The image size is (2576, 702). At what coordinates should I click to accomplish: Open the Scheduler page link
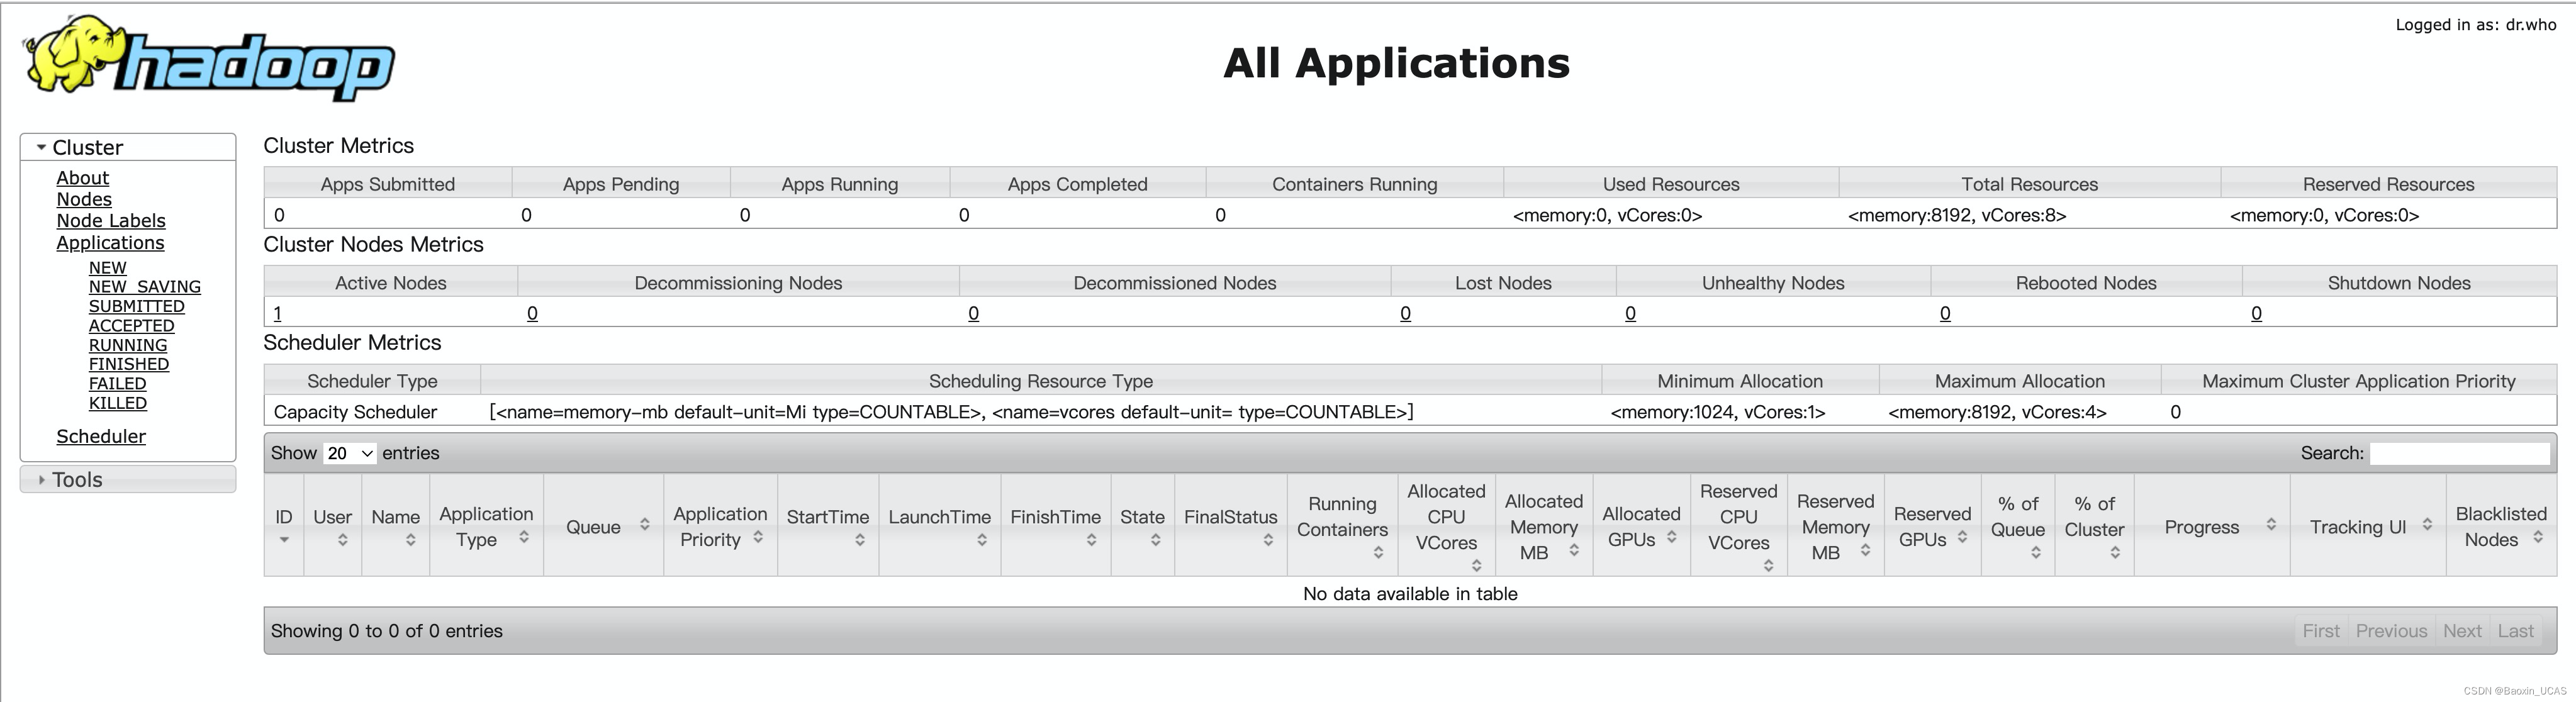click(101, 437)
